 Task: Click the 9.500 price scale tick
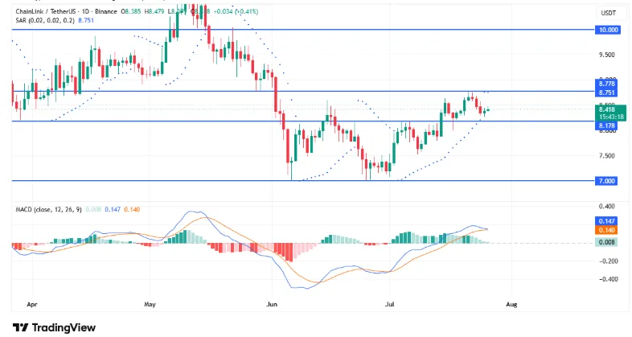tap(607, 55)
